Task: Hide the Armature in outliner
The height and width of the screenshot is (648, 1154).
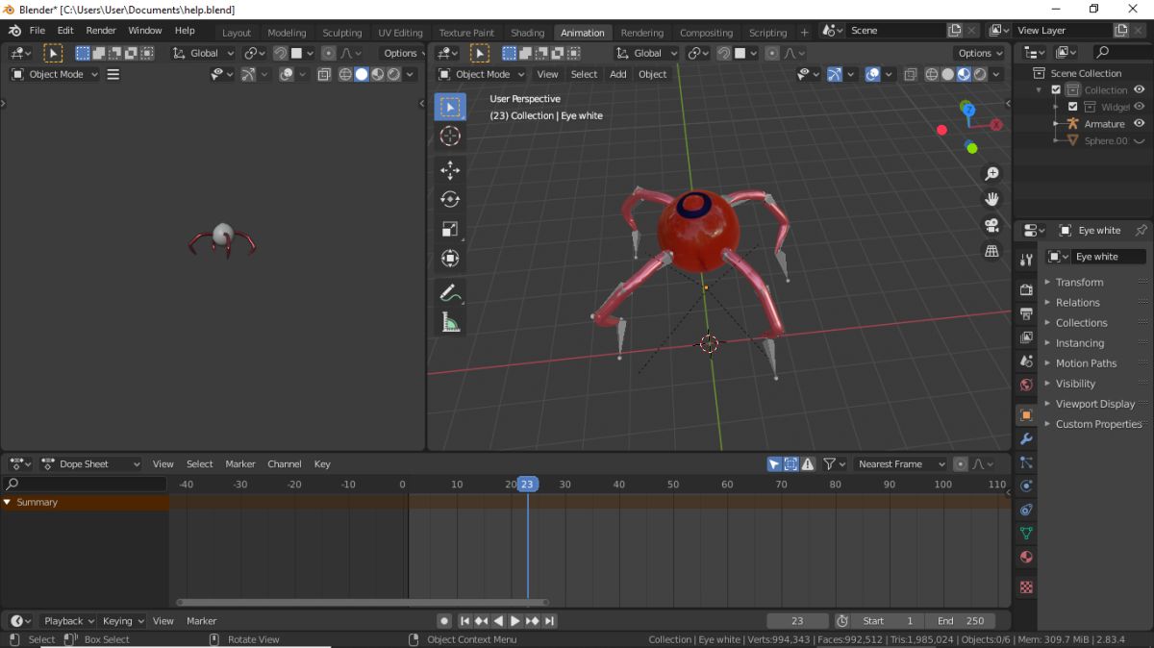Action: tap(1139, 124)
